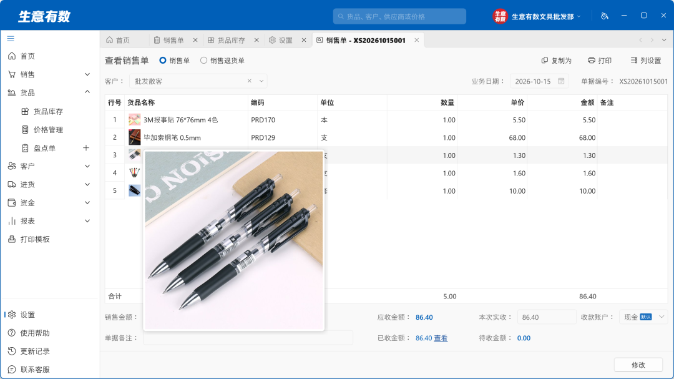Click the search magnifier icon

tap(341, 16)
